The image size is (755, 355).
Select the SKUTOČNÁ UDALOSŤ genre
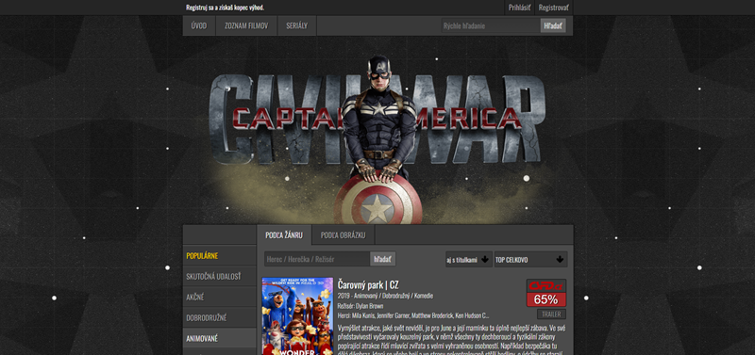coord(220,276)
